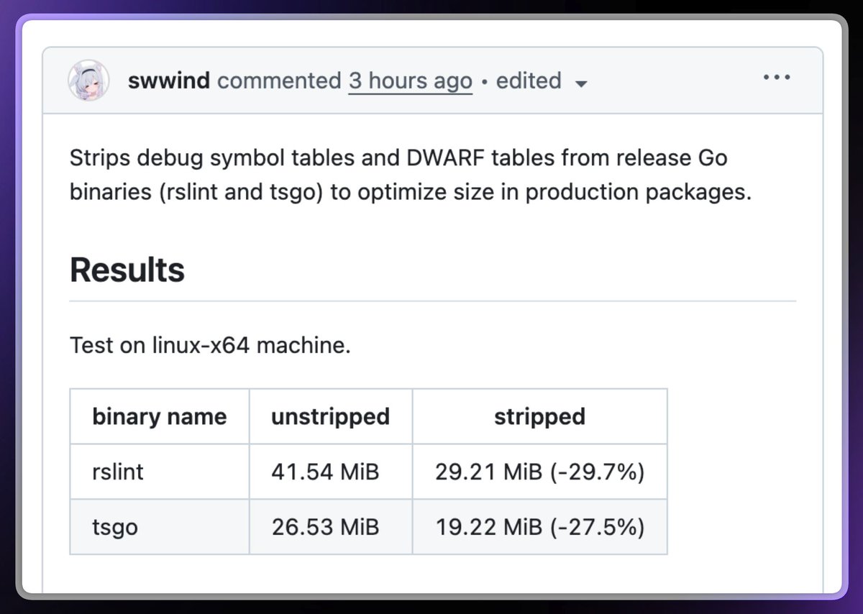
Task: Open the three-dot comment options menu
Action: point(777,77)
